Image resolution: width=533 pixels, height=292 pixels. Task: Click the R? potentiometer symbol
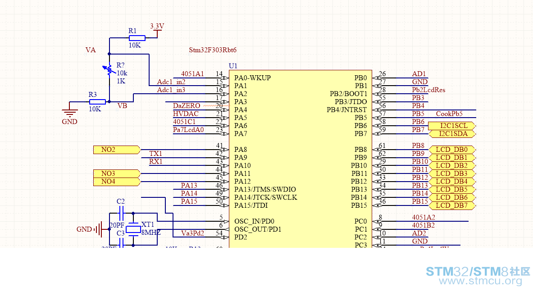[109, 70]
